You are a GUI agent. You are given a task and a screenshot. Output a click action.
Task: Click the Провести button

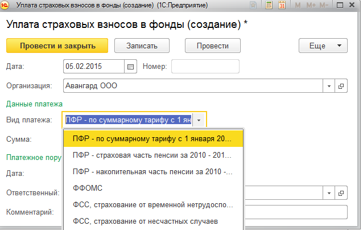tap(213, 46)
